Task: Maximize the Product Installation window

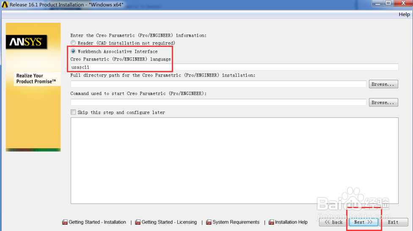Action: (x=388, y=3)
